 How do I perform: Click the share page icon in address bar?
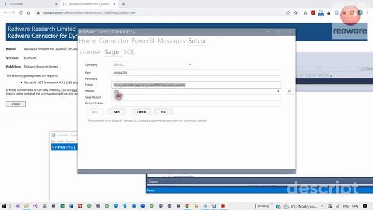288,13
